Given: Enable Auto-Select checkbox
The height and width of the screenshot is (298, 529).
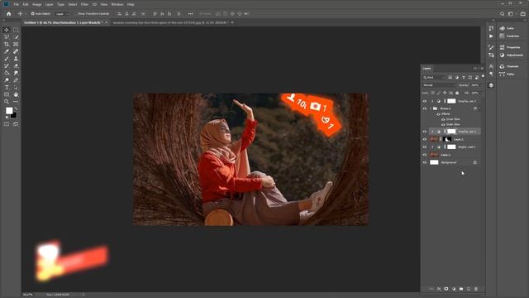Looking at the screenshot, I should pos(33,14).
